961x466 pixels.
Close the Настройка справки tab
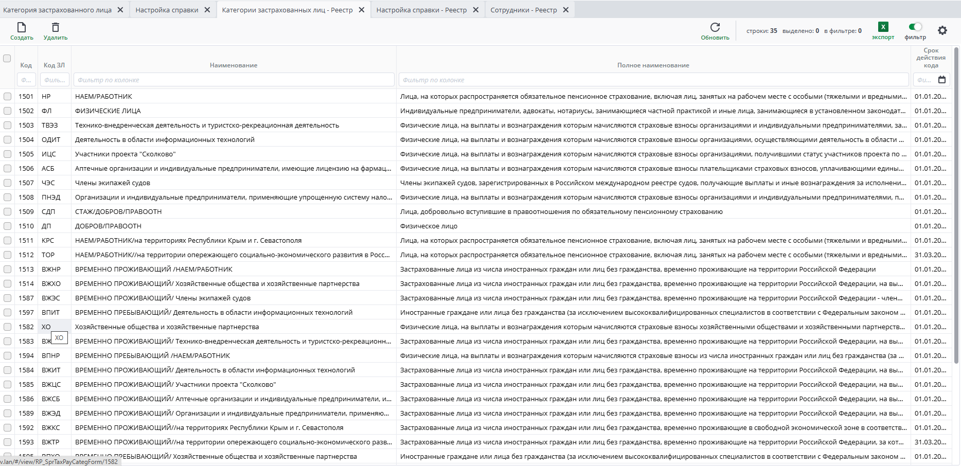click(x=207, y=10)
